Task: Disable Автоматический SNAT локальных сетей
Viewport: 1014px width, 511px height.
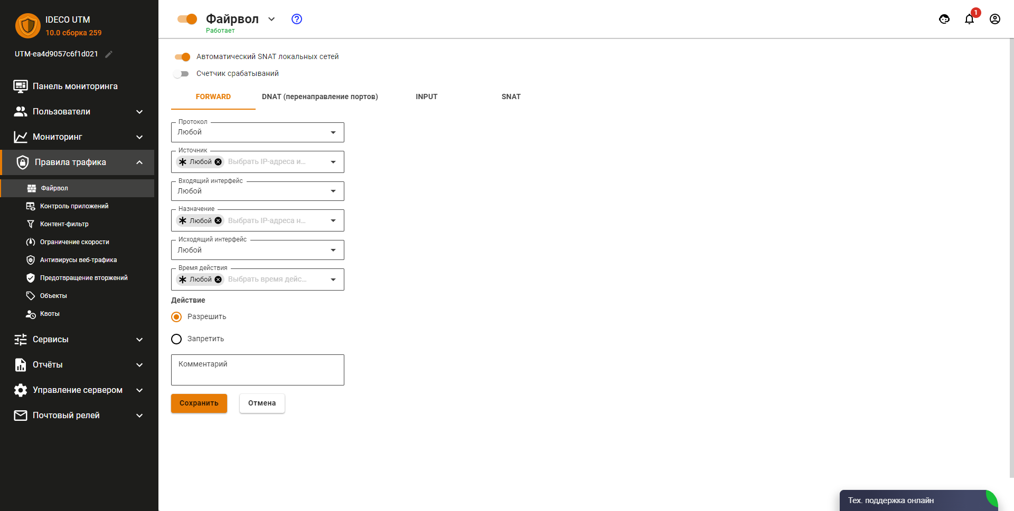Action: (x=182, y=57)
